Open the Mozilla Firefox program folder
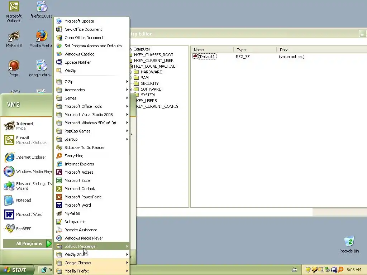The height and width of the screenshot is (275, 367). pyautogui.click(x=92, y=271)
